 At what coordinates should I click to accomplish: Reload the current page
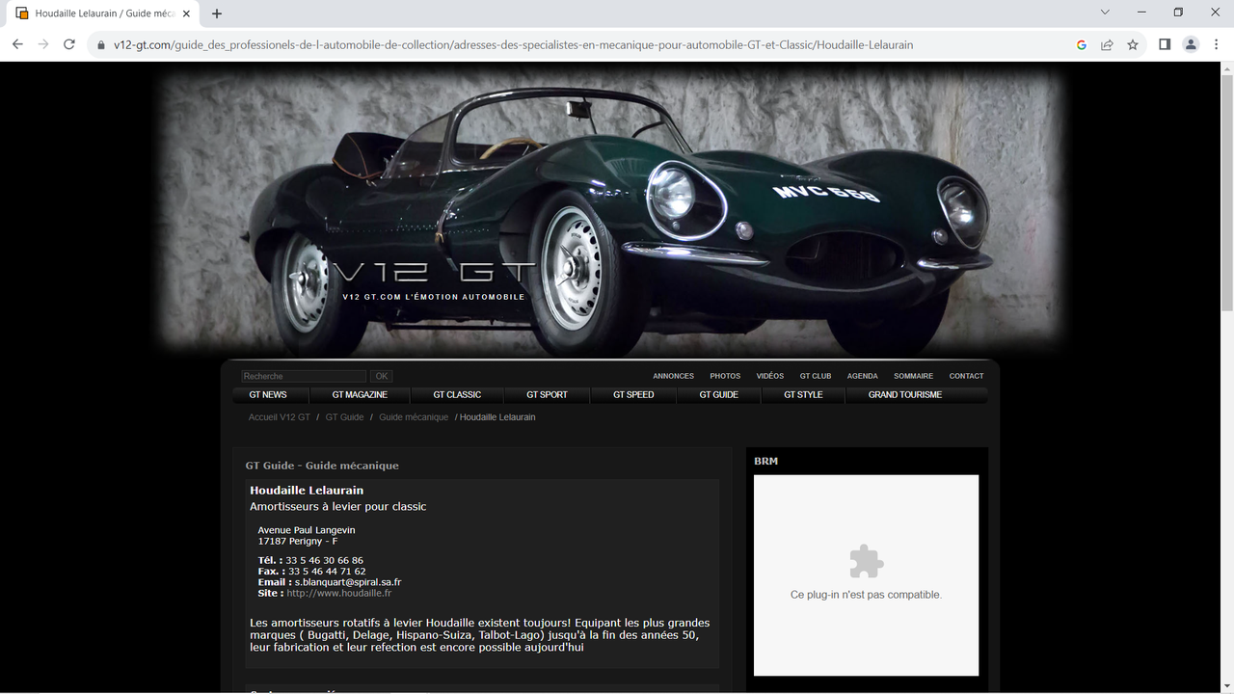point(69,44)
